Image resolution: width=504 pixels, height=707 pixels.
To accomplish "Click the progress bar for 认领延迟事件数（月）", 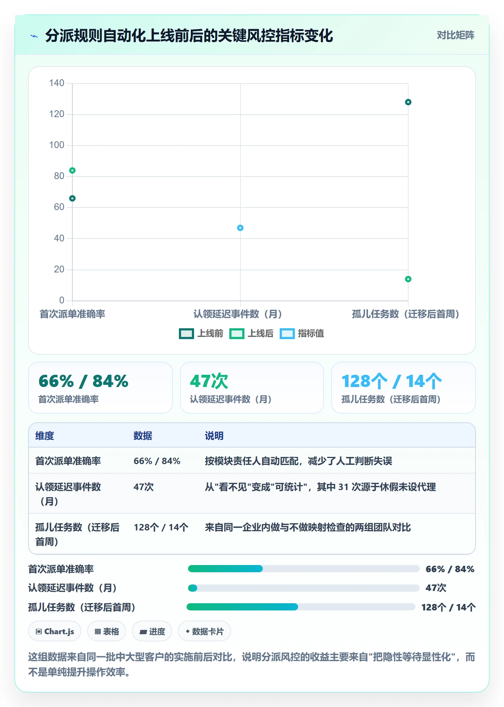I will click(x=304, y=588).
